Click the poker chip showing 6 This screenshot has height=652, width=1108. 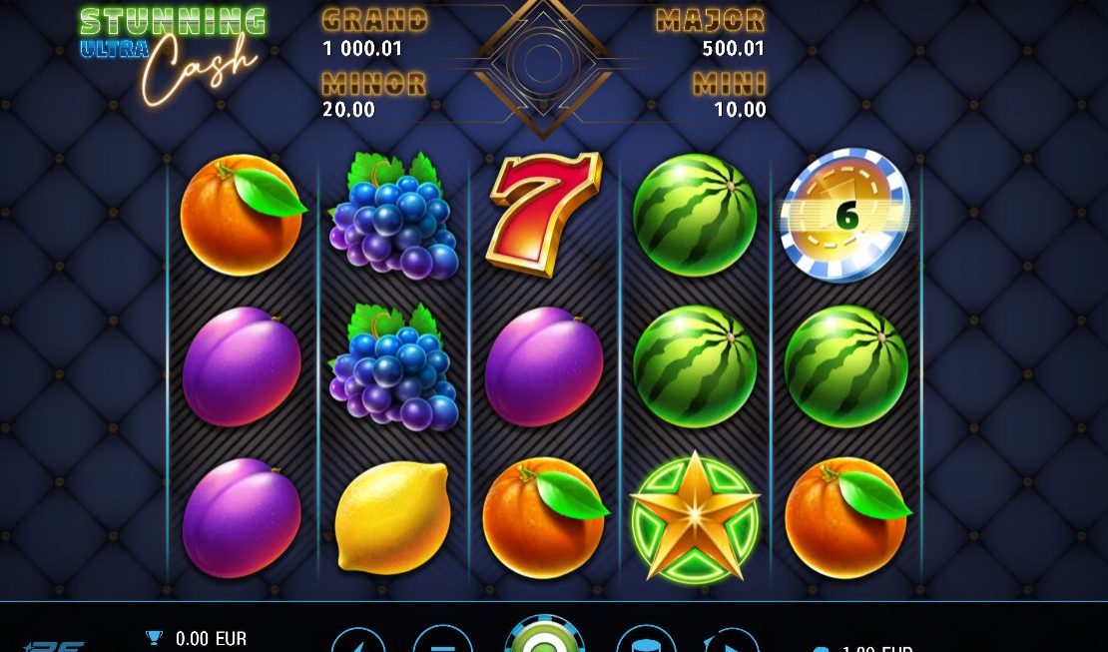click(845, 215)
